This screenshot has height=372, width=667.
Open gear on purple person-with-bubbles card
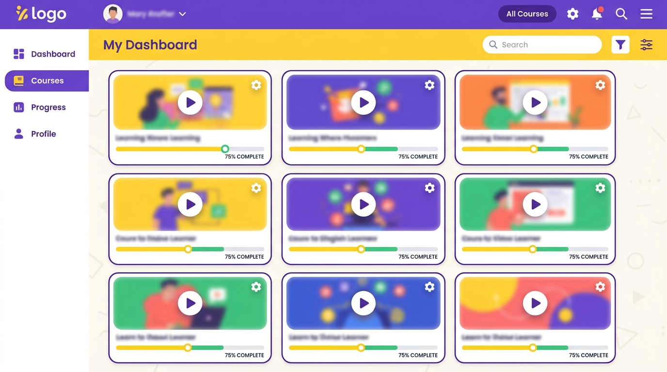click(429, 188)
